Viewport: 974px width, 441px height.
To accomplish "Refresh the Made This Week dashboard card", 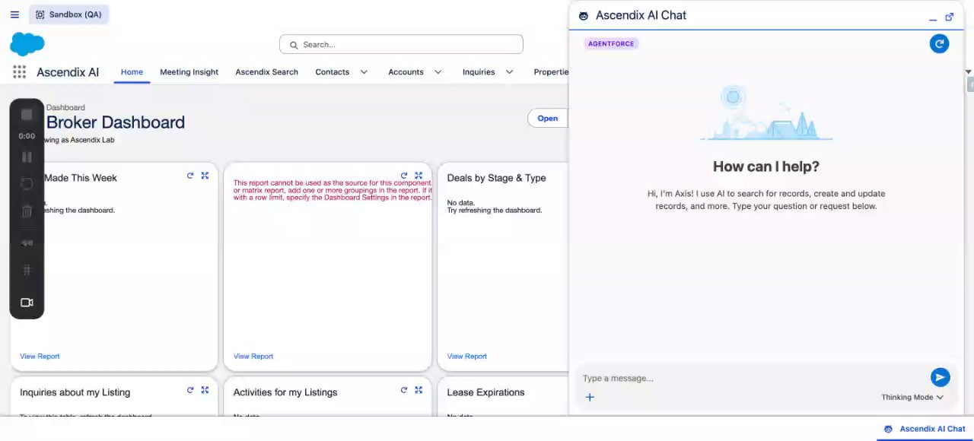I will [190, 176].
